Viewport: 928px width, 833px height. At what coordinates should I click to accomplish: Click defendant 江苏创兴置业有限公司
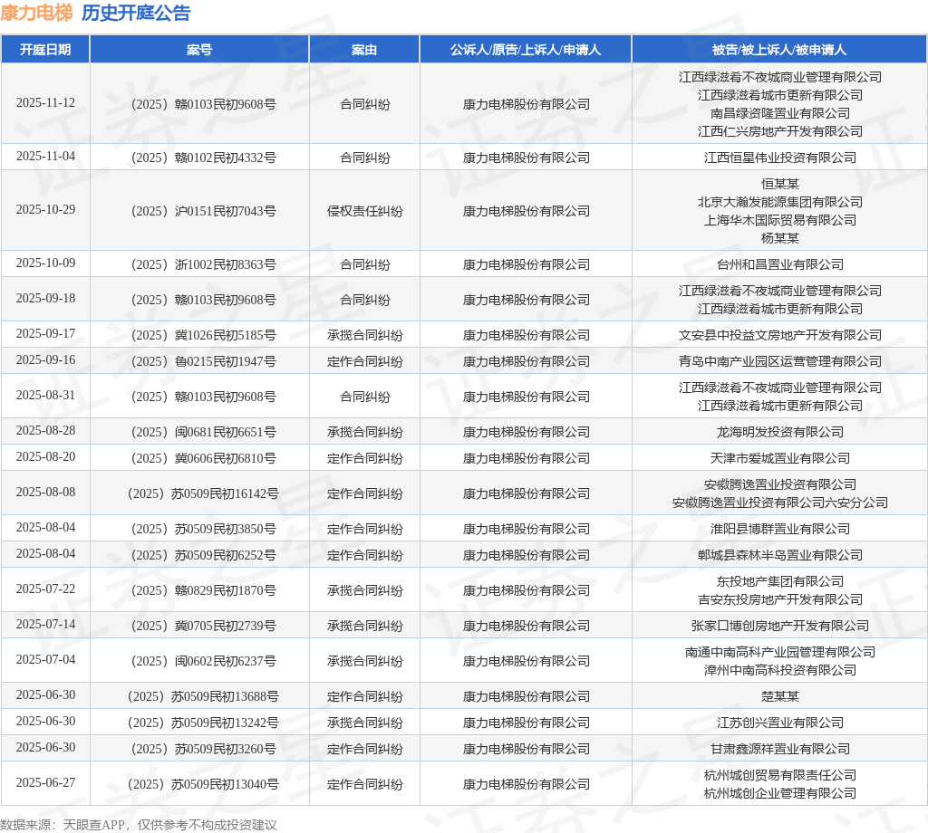(x=779, y=723)
